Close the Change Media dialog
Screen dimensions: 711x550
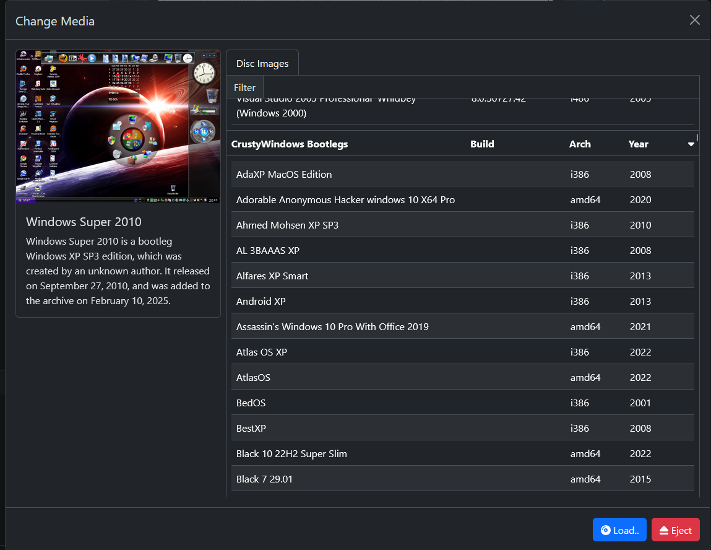(x=694, y=20)
